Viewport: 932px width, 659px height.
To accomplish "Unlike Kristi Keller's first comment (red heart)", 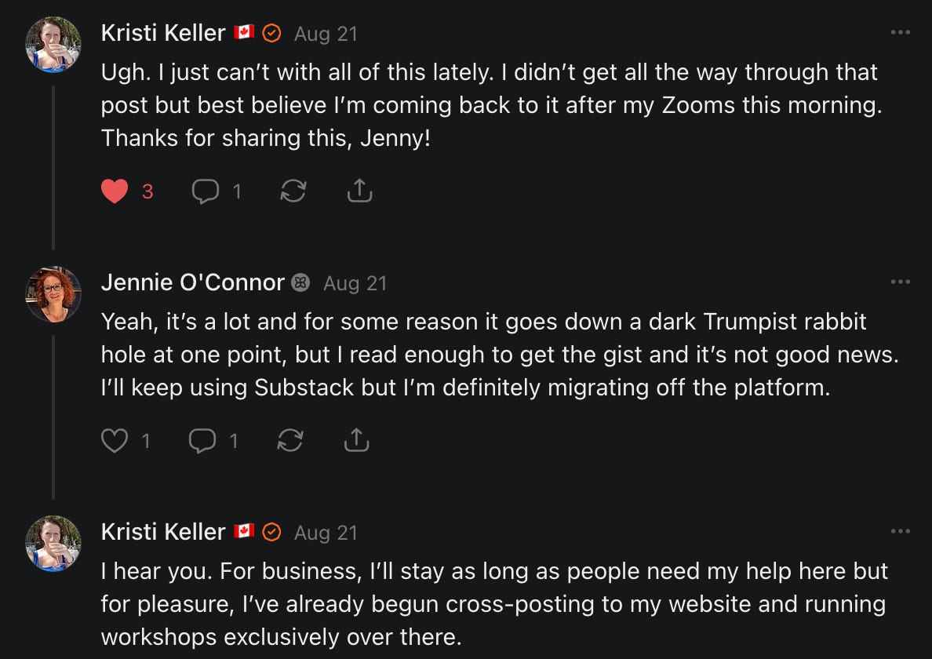I will click(115, 191).
